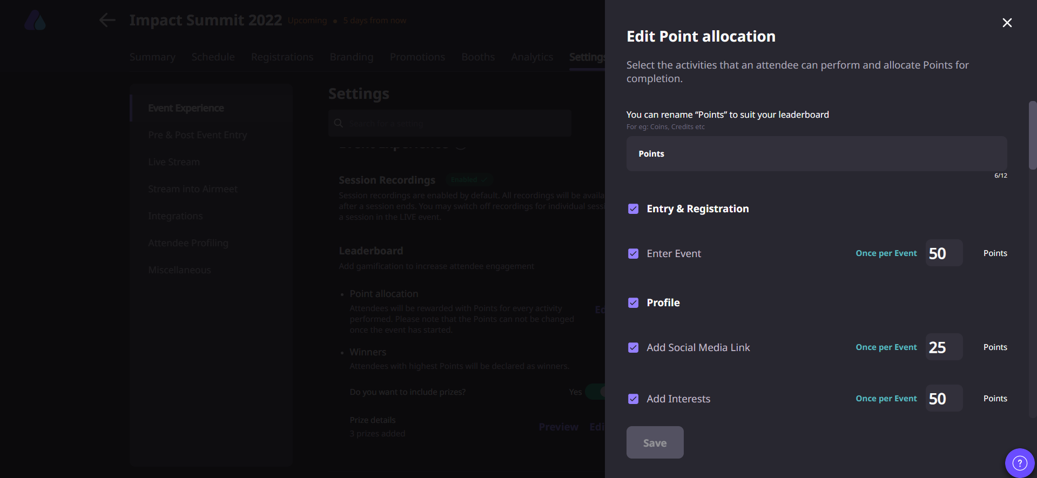The height and width of the screenshot is (478, 1037).
Task: Open the Summary tab
Action: pos(152,57)
